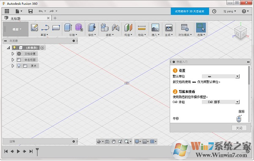Activate the Select tool icon
Image resolution: width=254 pixels, height=161 pixels.
click(201, 27)
